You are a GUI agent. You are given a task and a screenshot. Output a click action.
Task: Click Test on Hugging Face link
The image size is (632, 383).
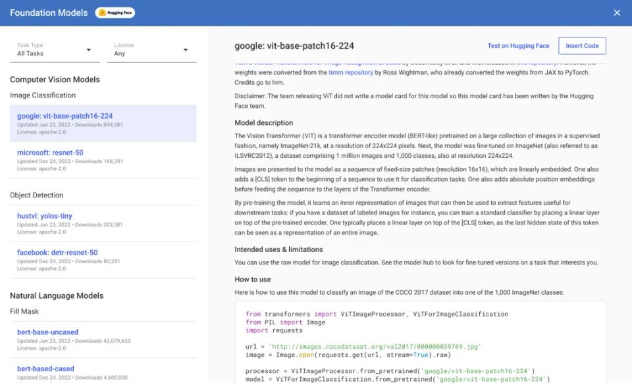[x=518, y=46]
